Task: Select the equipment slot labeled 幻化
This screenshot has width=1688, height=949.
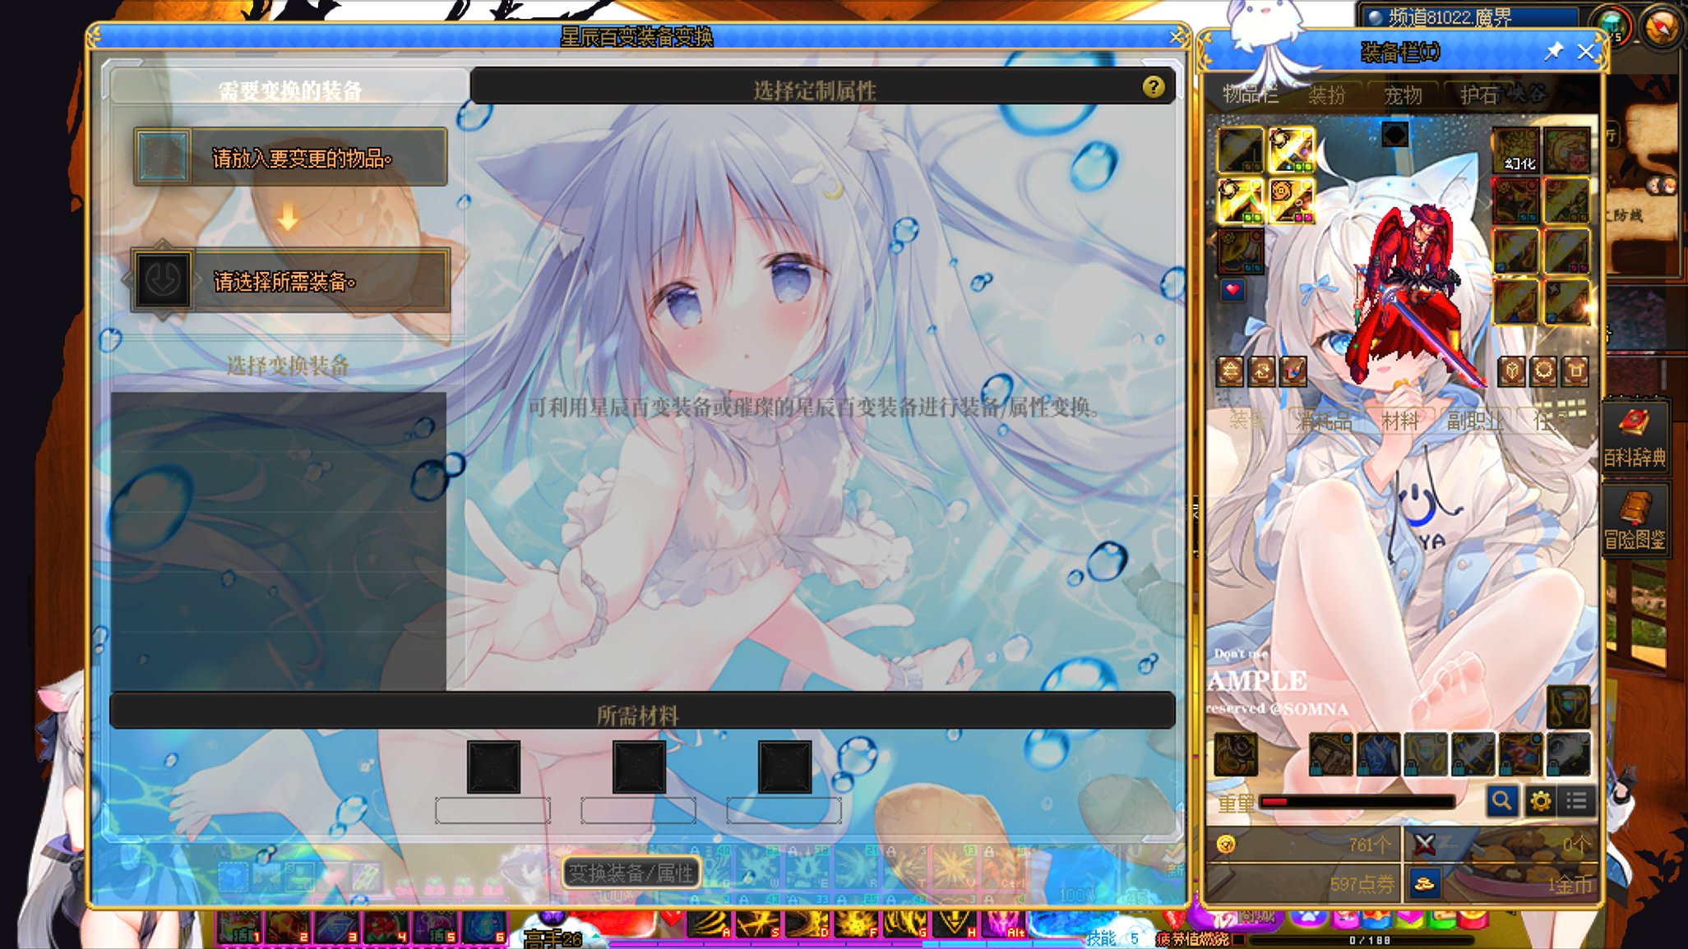Action: tap(1516, 151)
